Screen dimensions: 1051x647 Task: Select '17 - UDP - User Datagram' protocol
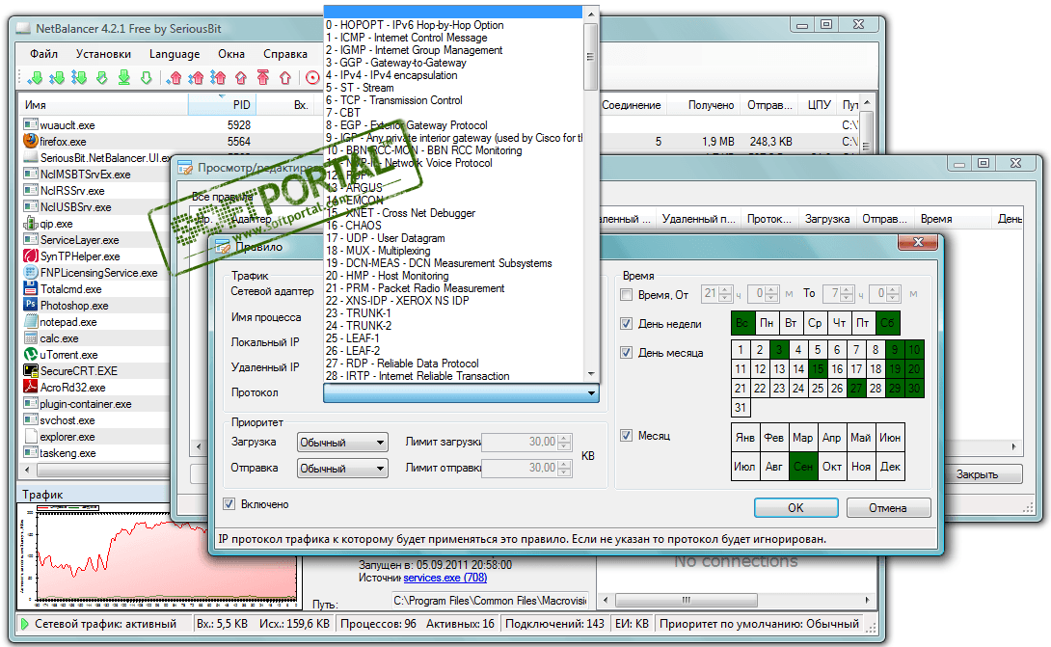click(x=453, y=238)
